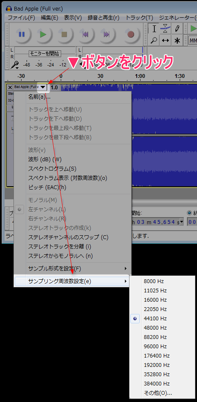Click the 1:30 mark on timeline ruler
The height and width of the screenshot is (402, 197).
click(x=180, y=76)
